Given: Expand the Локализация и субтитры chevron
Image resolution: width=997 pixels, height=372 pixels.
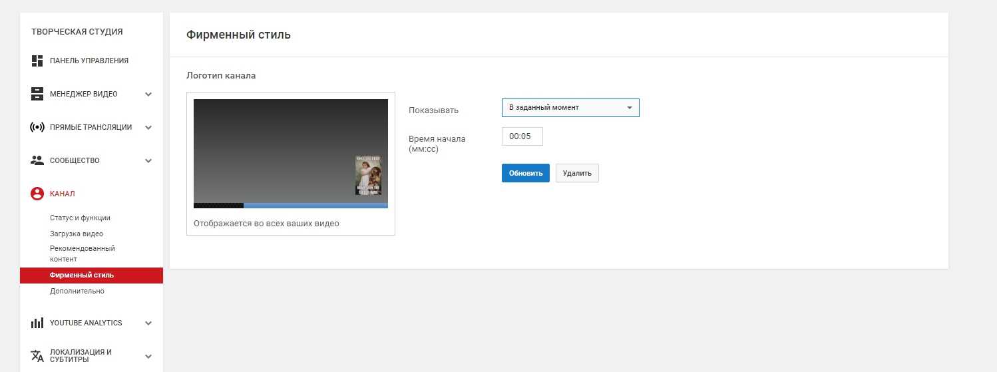Looking at the screenshot, I should tap(148, 357).
